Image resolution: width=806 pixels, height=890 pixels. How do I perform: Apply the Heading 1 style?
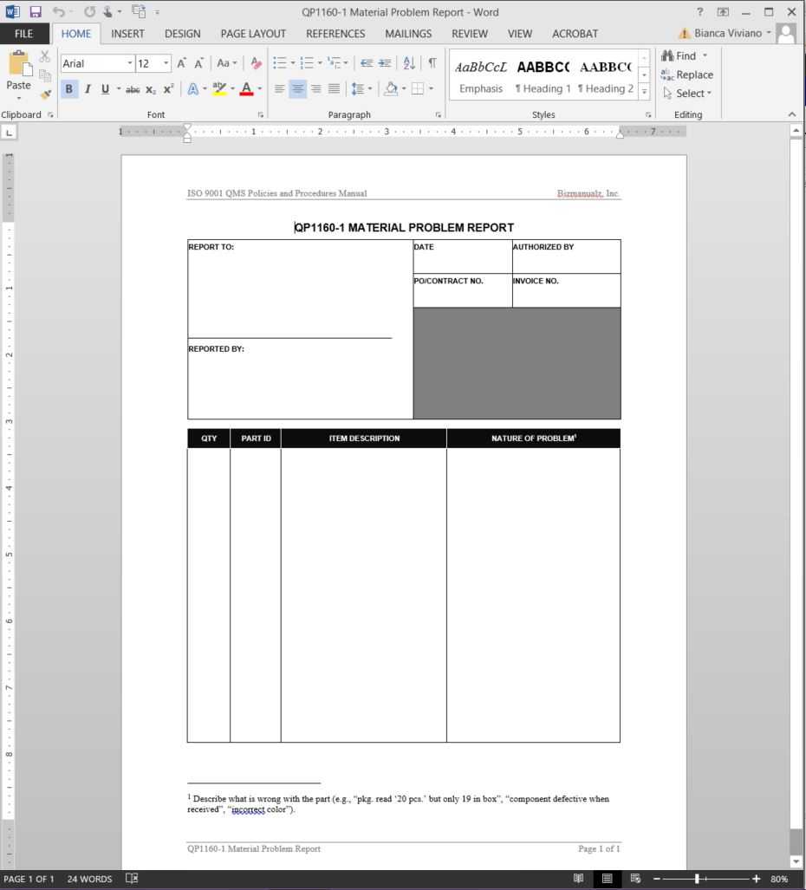[543, 76]
